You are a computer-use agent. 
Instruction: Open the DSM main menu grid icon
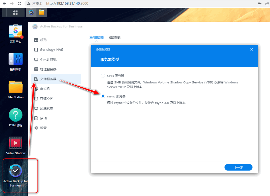pyautogui.click(x=15, y=12)
